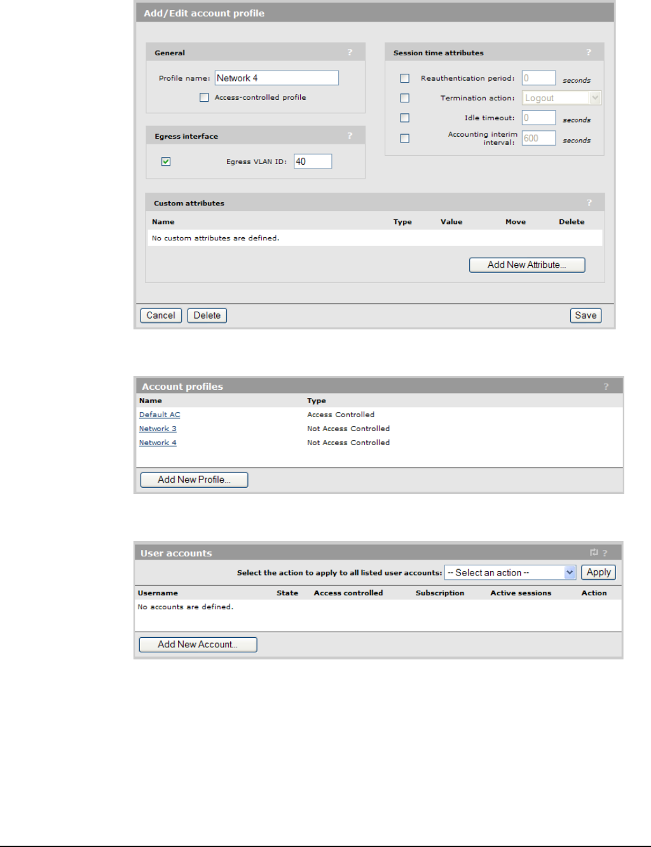Click 'No accounts are defined.' text
651x847 pixels.
[x=186, y=607]
